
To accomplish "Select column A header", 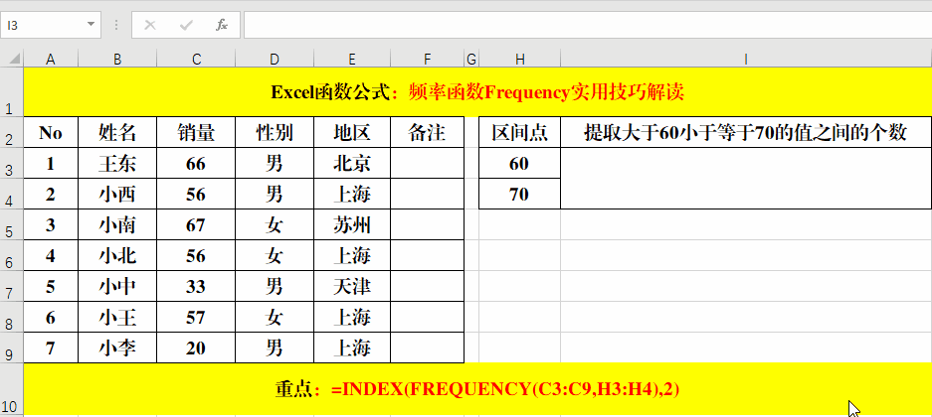I will pyautogui.click(x=51, y=59).
